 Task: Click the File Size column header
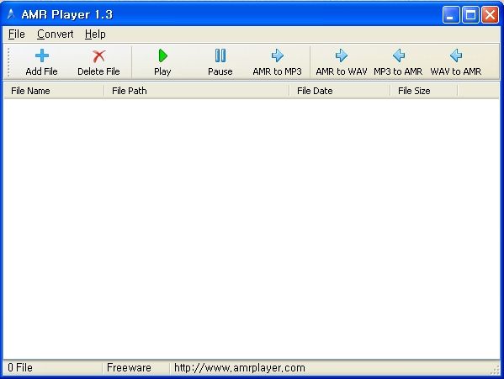(423, 91)
